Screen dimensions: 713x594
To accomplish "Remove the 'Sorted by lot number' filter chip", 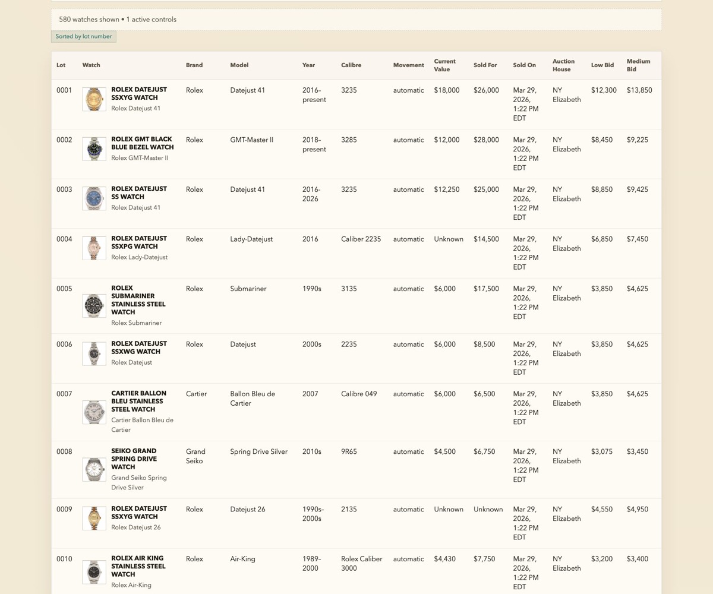I will (83, 36).
